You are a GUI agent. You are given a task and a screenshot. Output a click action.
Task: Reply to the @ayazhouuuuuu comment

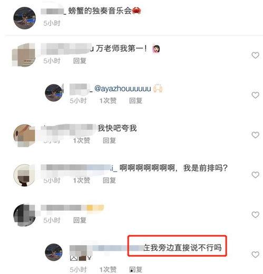tap(135, 101)
